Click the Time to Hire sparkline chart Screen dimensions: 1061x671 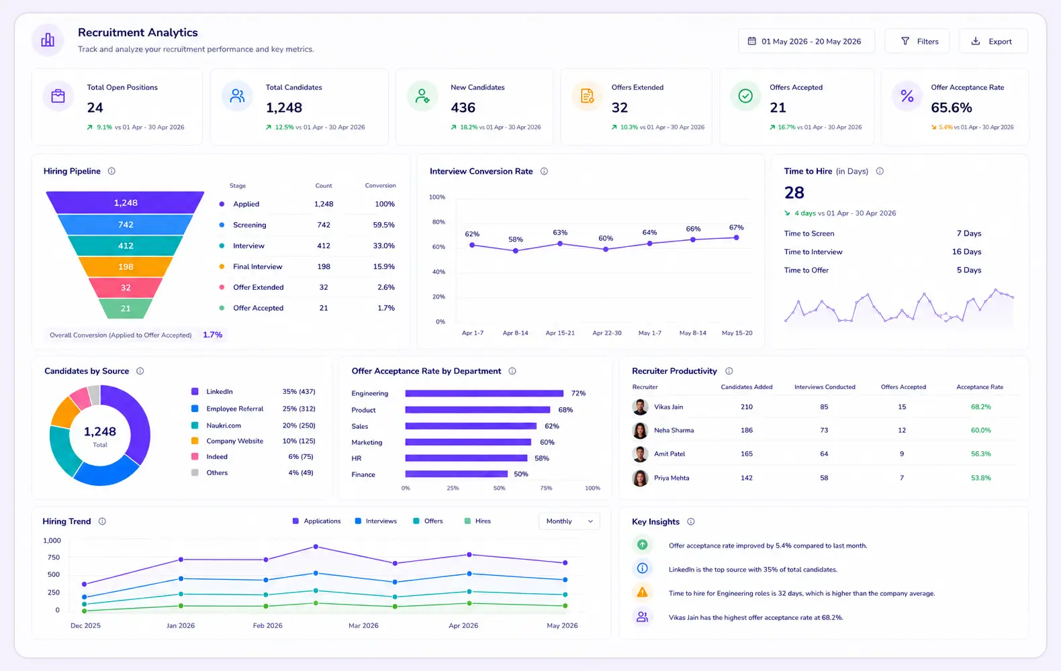click(x=898, y=308)
